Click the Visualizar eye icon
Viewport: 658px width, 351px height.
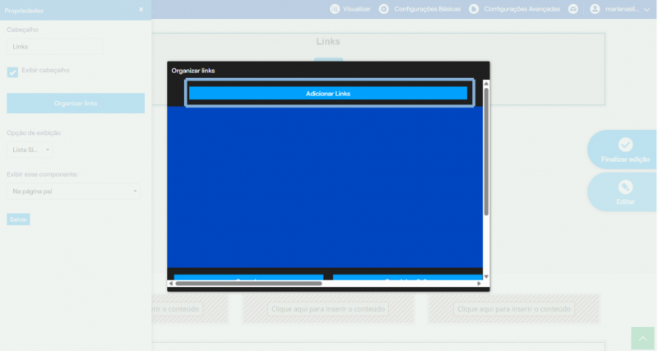click(335, 9)
